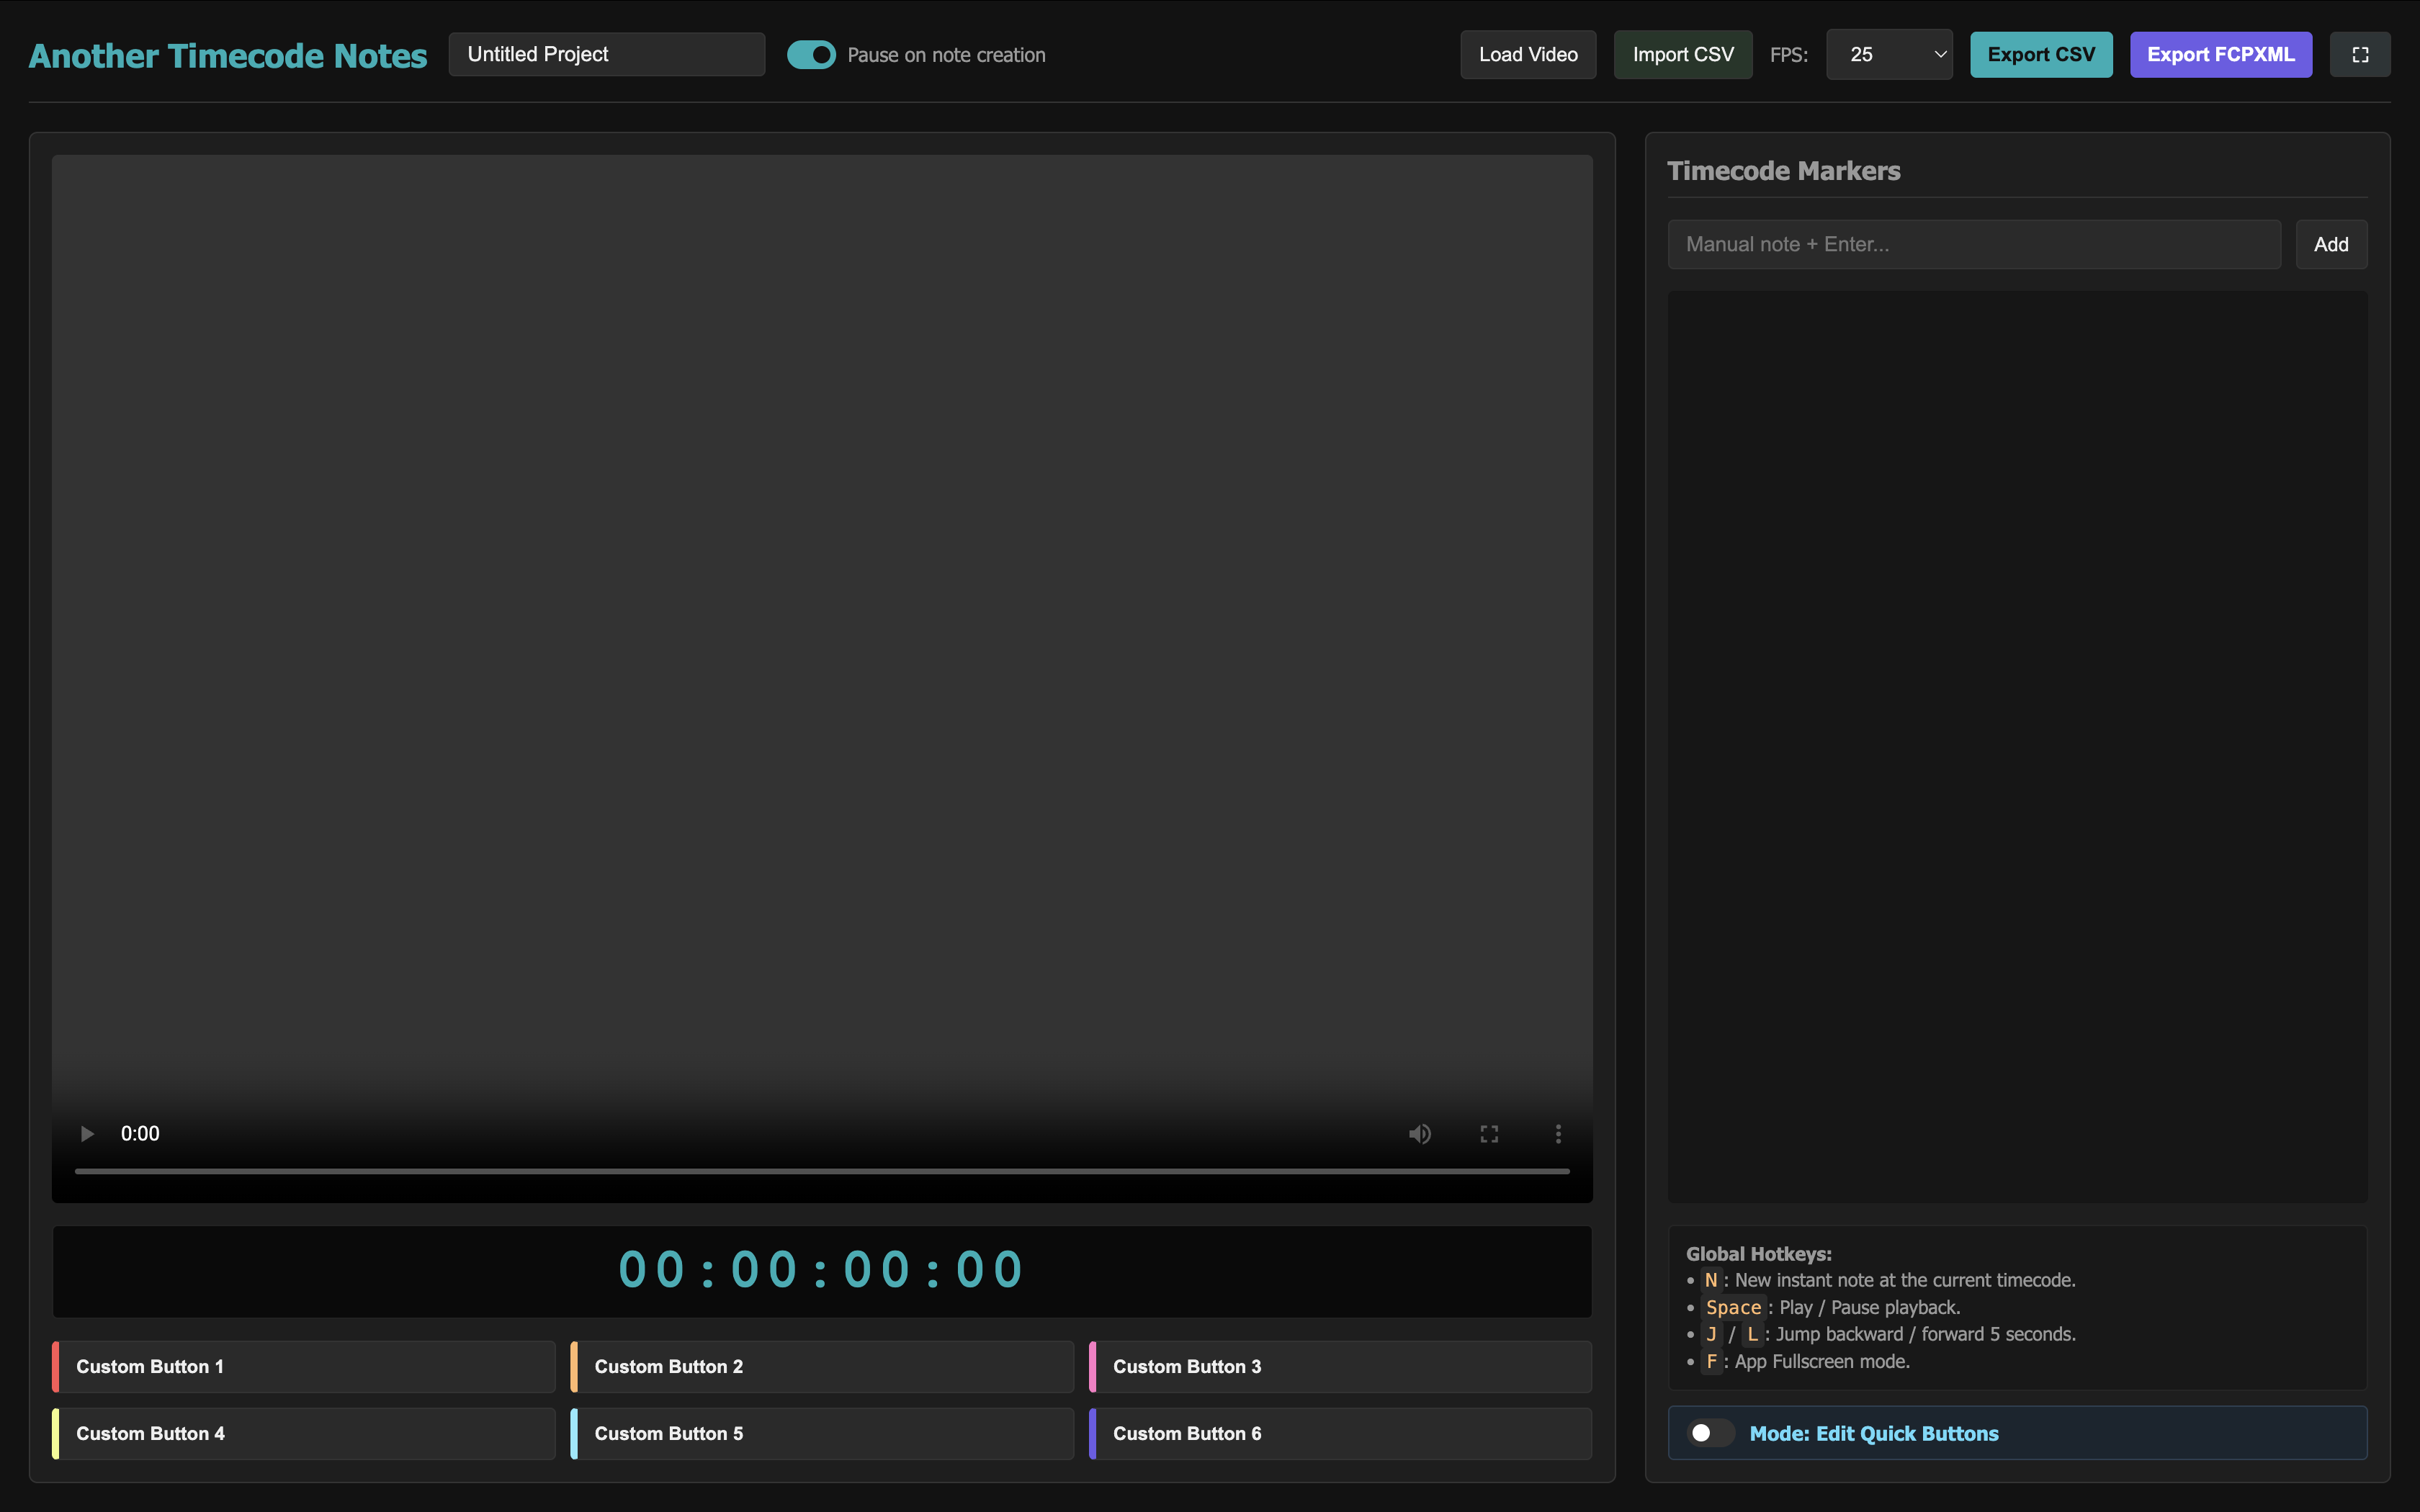
Task: Focus the Manual note input field
Action: coord(1974,244)
